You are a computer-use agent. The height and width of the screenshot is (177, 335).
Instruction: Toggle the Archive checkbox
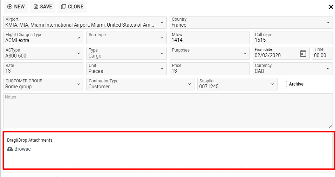coord(284,84)
